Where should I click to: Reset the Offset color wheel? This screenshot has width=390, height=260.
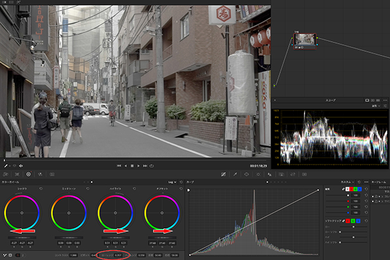pyautogui.click(x=180, y=188)
